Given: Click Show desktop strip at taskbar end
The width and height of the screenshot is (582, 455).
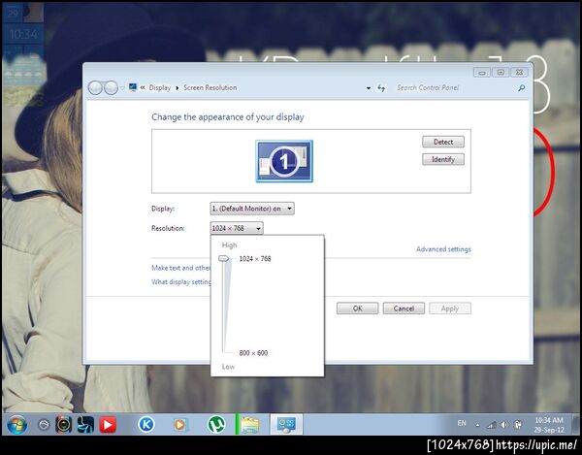Looking at the screenshot, I should coord(576,424).
